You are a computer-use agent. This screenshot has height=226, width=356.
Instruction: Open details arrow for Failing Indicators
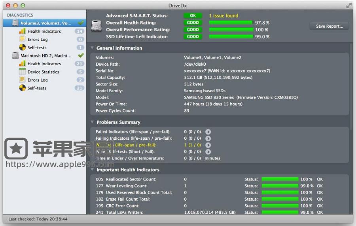208,138
